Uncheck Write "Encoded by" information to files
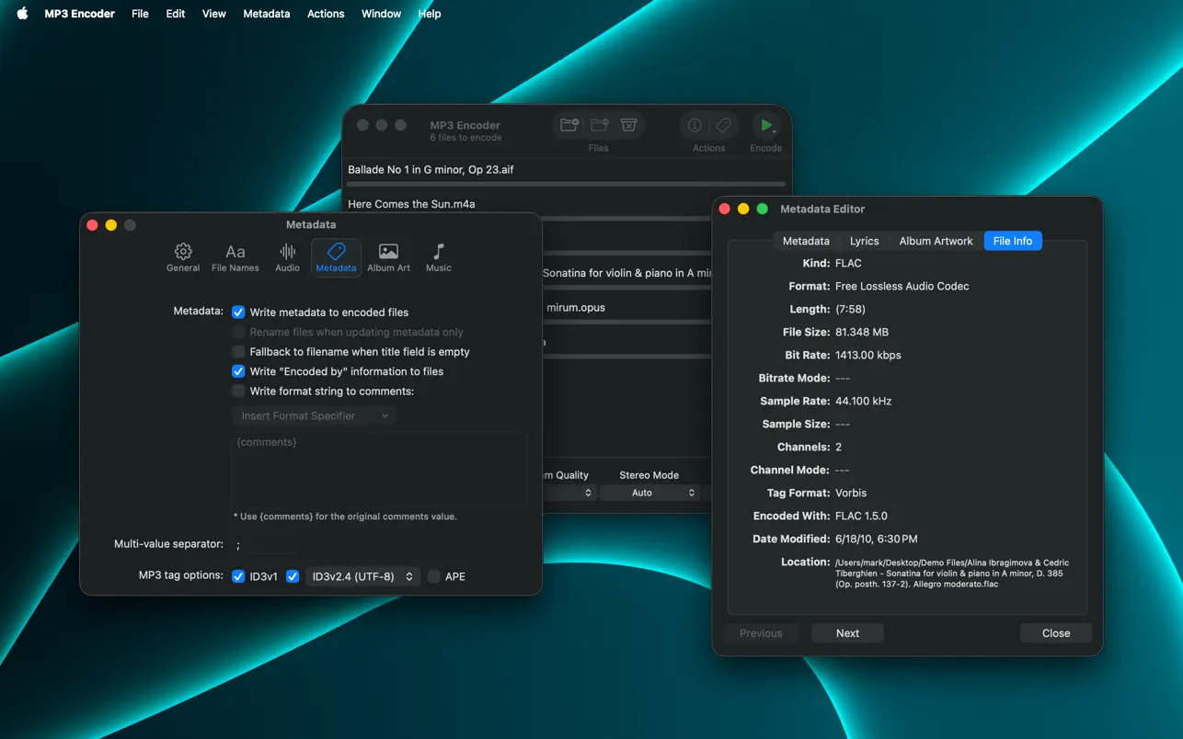Image resolution: width=1183 pixels, height=739 pixels. (238, 371)
